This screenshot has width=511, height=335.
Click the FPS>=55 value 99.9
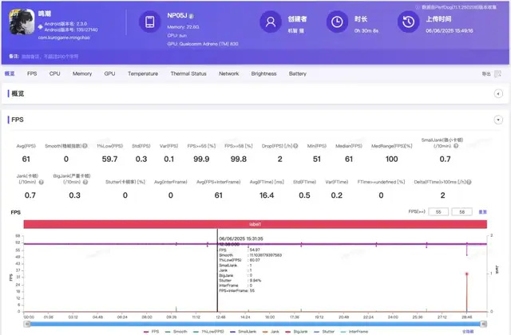point(201,160)
